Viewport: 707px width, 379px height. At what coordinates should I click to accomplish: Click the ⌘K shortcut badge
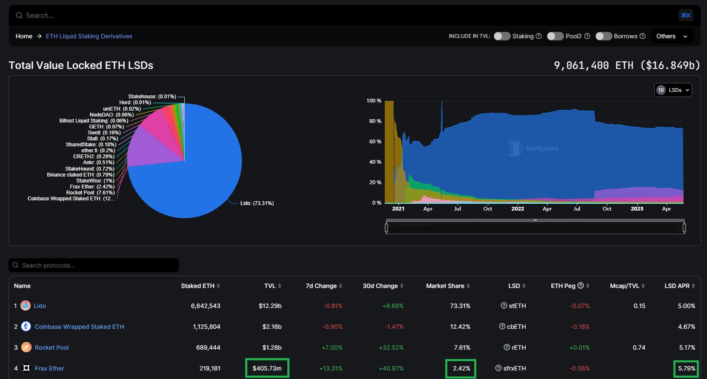[686, 15]
